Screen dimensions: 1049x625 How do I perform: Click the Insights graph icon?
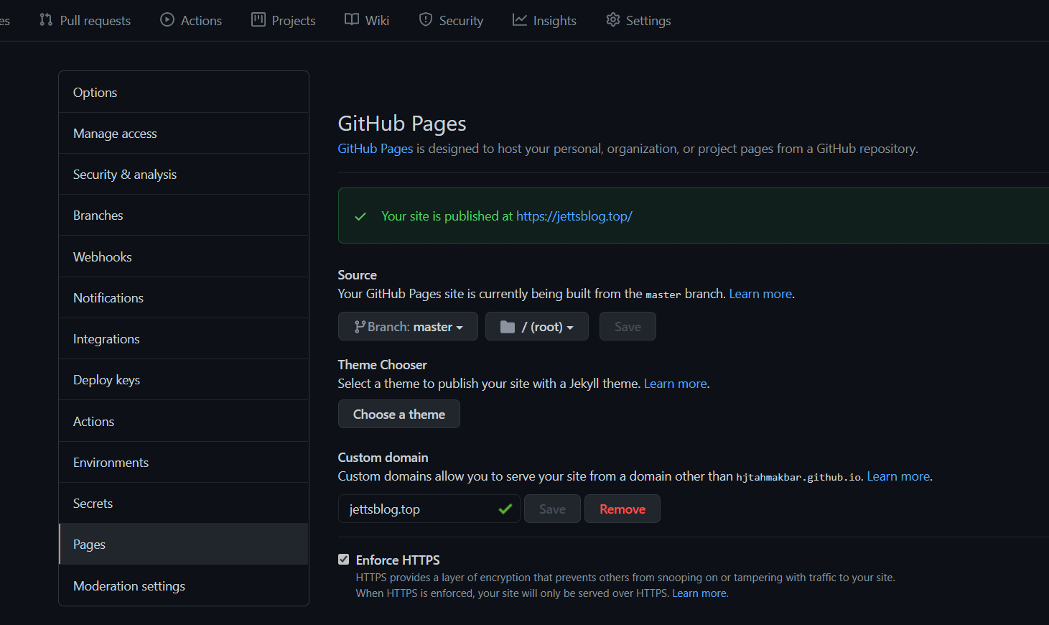point(520,20)
